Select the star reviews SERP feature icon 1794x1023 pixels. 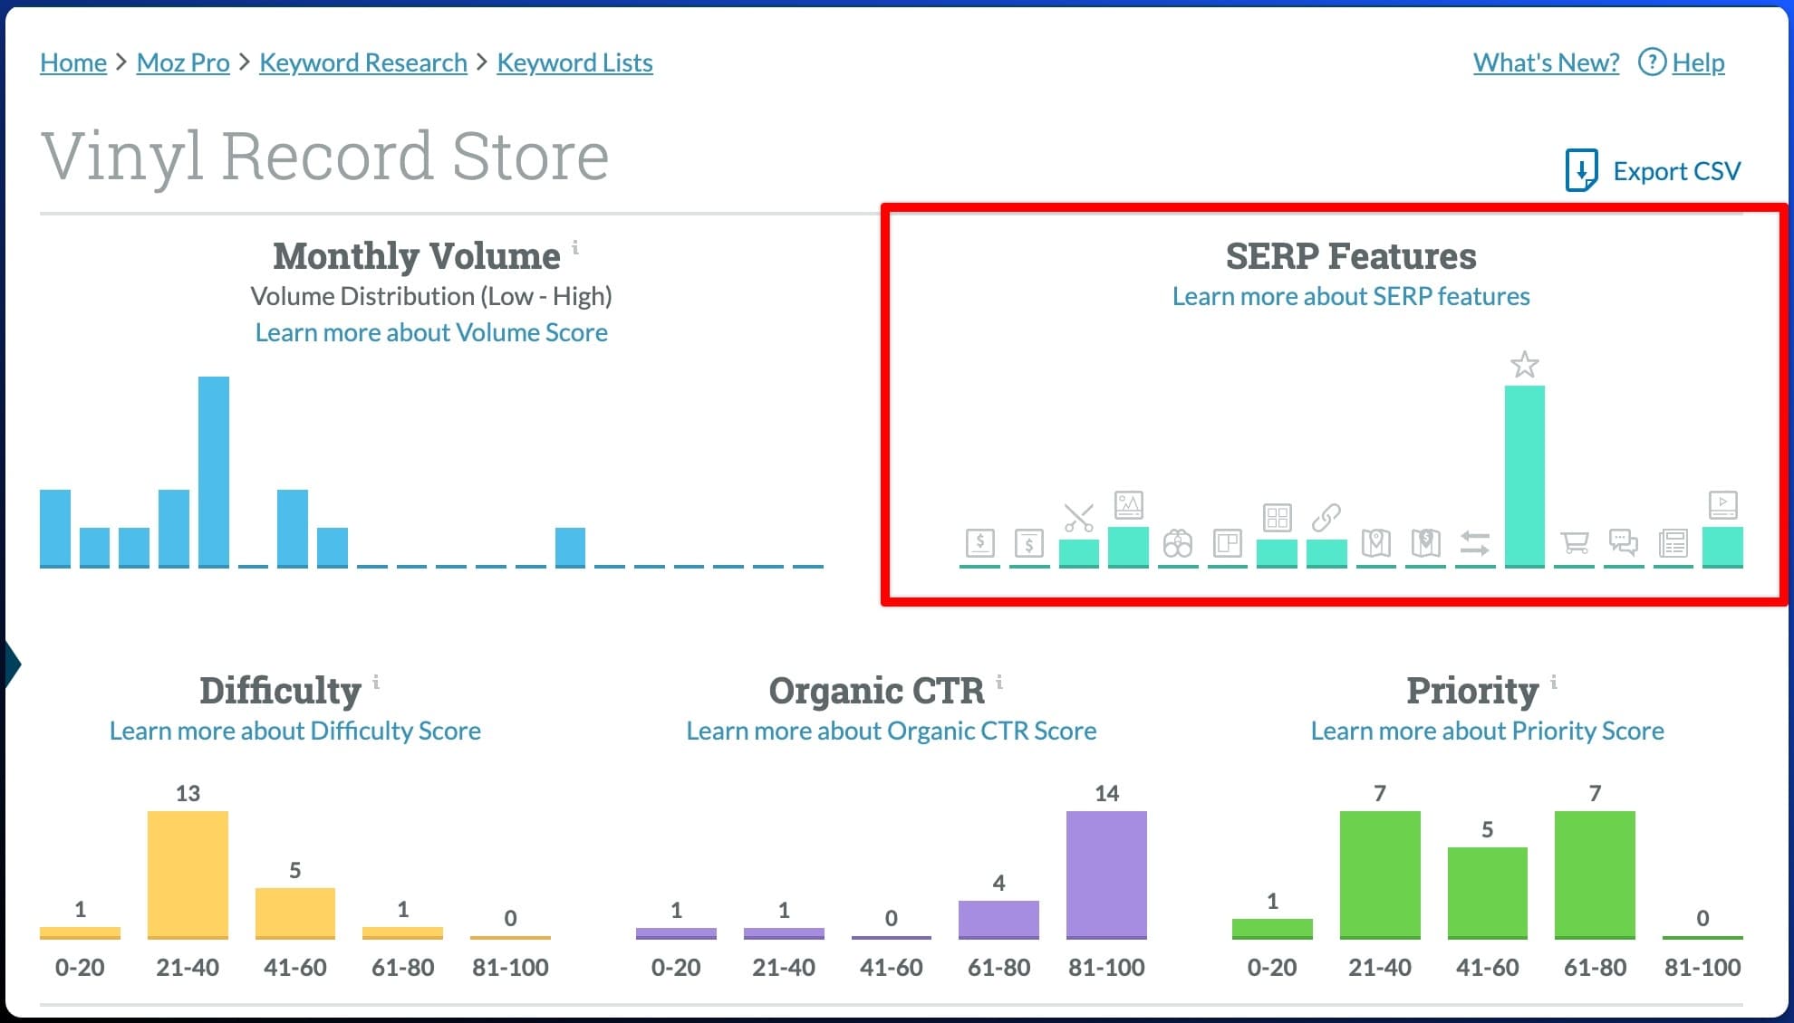[1525, 365]
